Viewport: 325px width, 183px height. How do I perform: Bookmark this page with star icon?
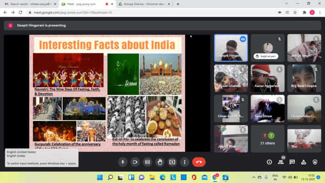[x=295, y=13]
